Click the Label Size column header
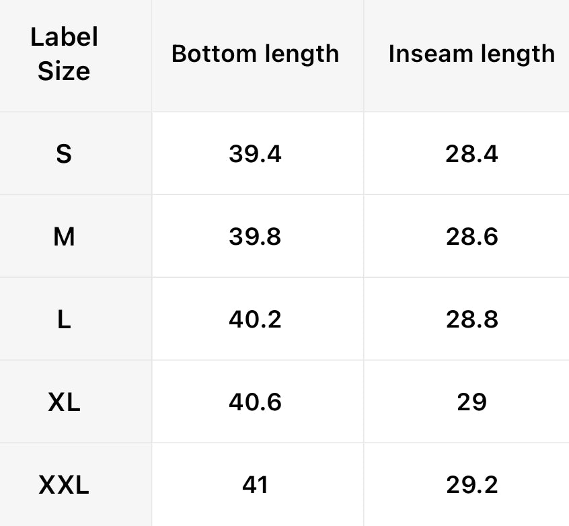This screenshot has width=569, height=526. click(x=64, y=54)
